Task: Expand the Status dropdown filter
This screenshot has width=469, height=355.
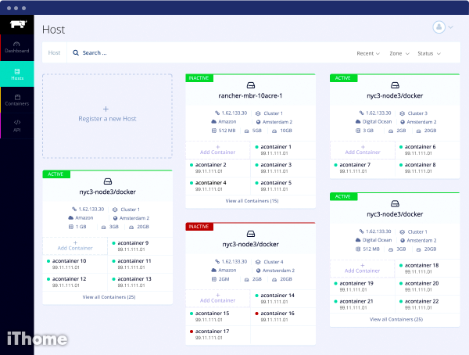Action: pyautogui.click(x=428, y=53)
